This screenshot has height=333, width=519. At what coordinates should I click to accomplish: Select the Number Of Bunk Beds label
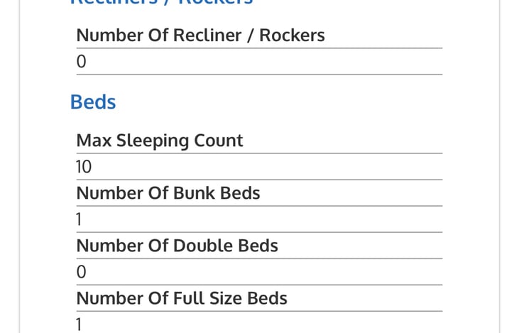(x=168, y=193)
